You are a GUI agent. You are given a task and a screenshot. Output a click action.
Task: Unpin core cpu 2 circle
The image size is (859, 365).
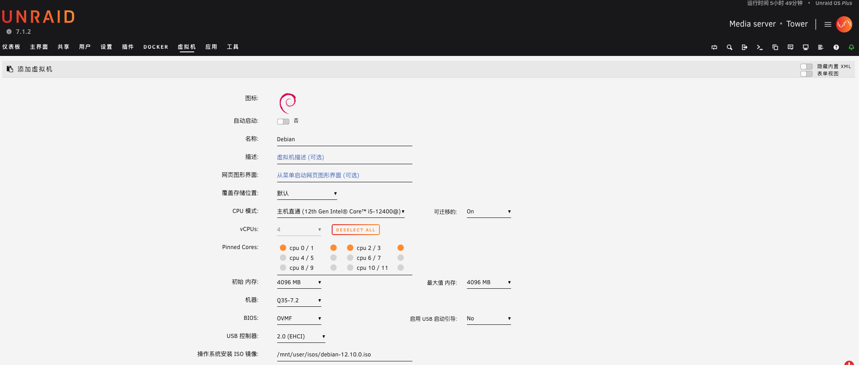(350, 248)
